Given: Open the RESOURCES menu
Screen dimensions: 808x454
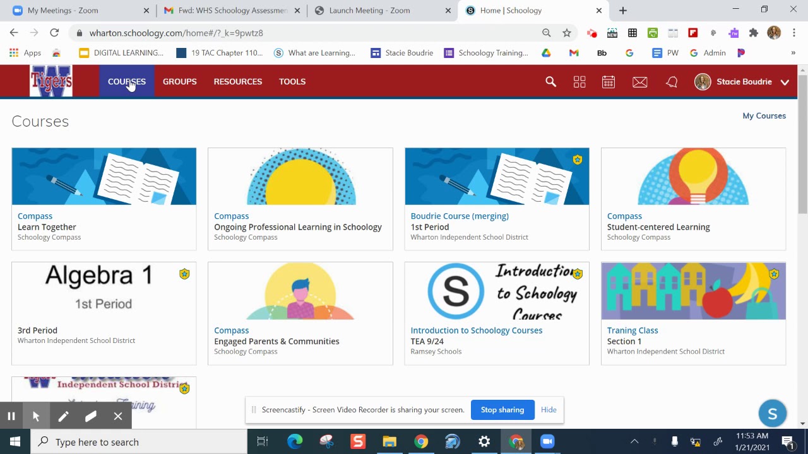Looking at the screenshot, I should point(238,81).
